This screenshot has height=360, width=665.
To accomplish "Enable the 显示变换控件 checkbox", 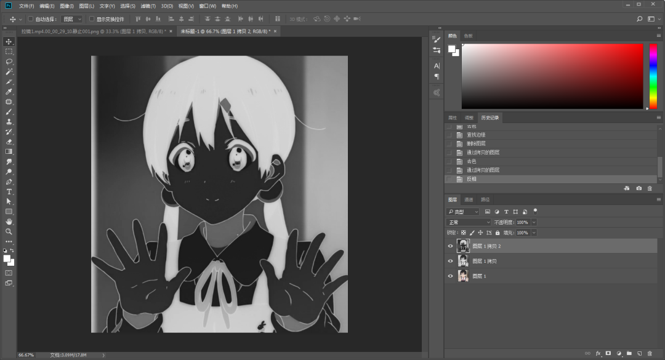I will click(92, 18).
